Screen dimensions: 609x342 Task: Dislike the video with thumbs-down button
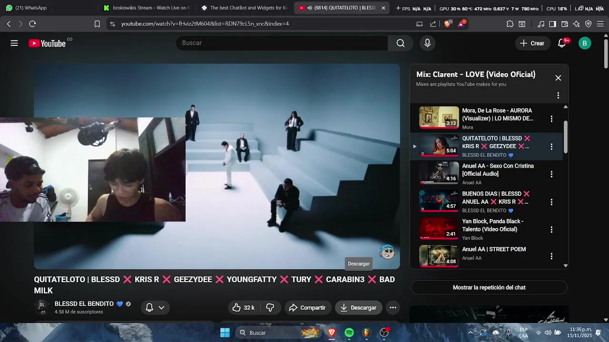click(270, 308)
